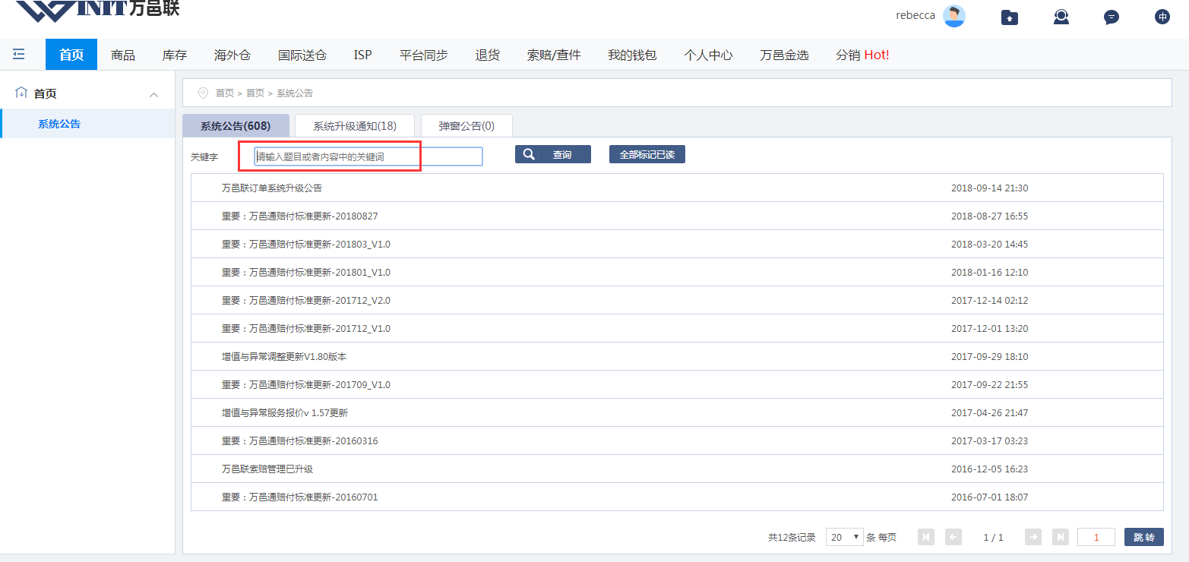This screenshot has height=562, width=1189.
Task: Open 万邑通赔付标准更新-201801_V1.0 announcement
Action: (x=305, y=272)
